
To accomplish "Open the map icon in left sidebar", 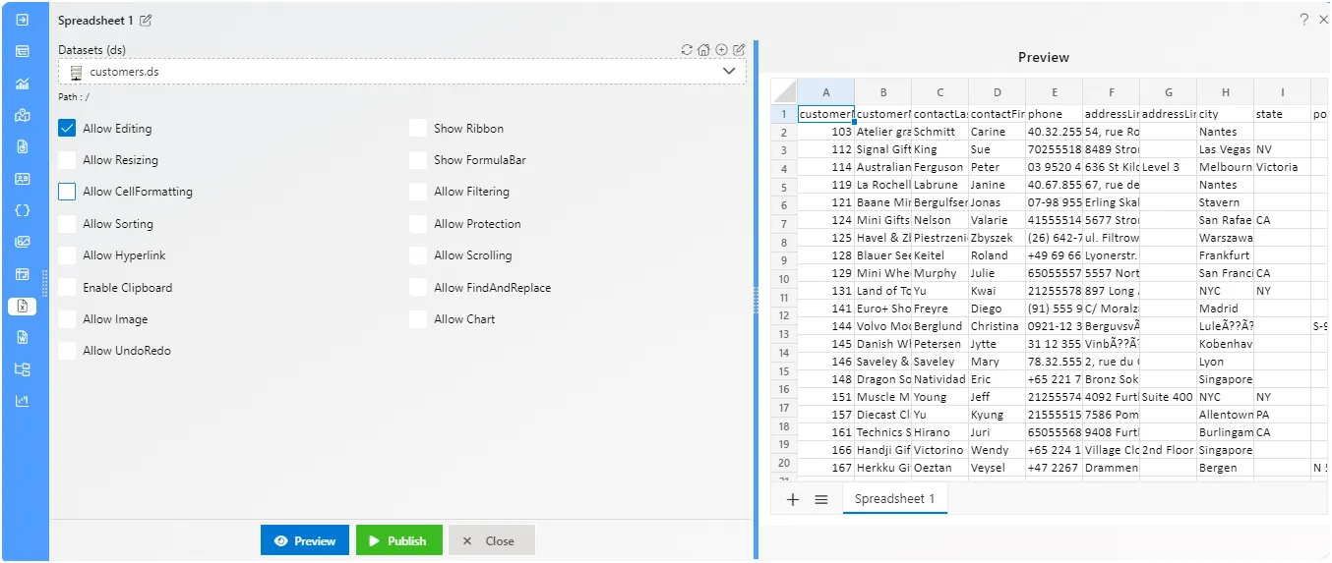I will tap(23, 115).
